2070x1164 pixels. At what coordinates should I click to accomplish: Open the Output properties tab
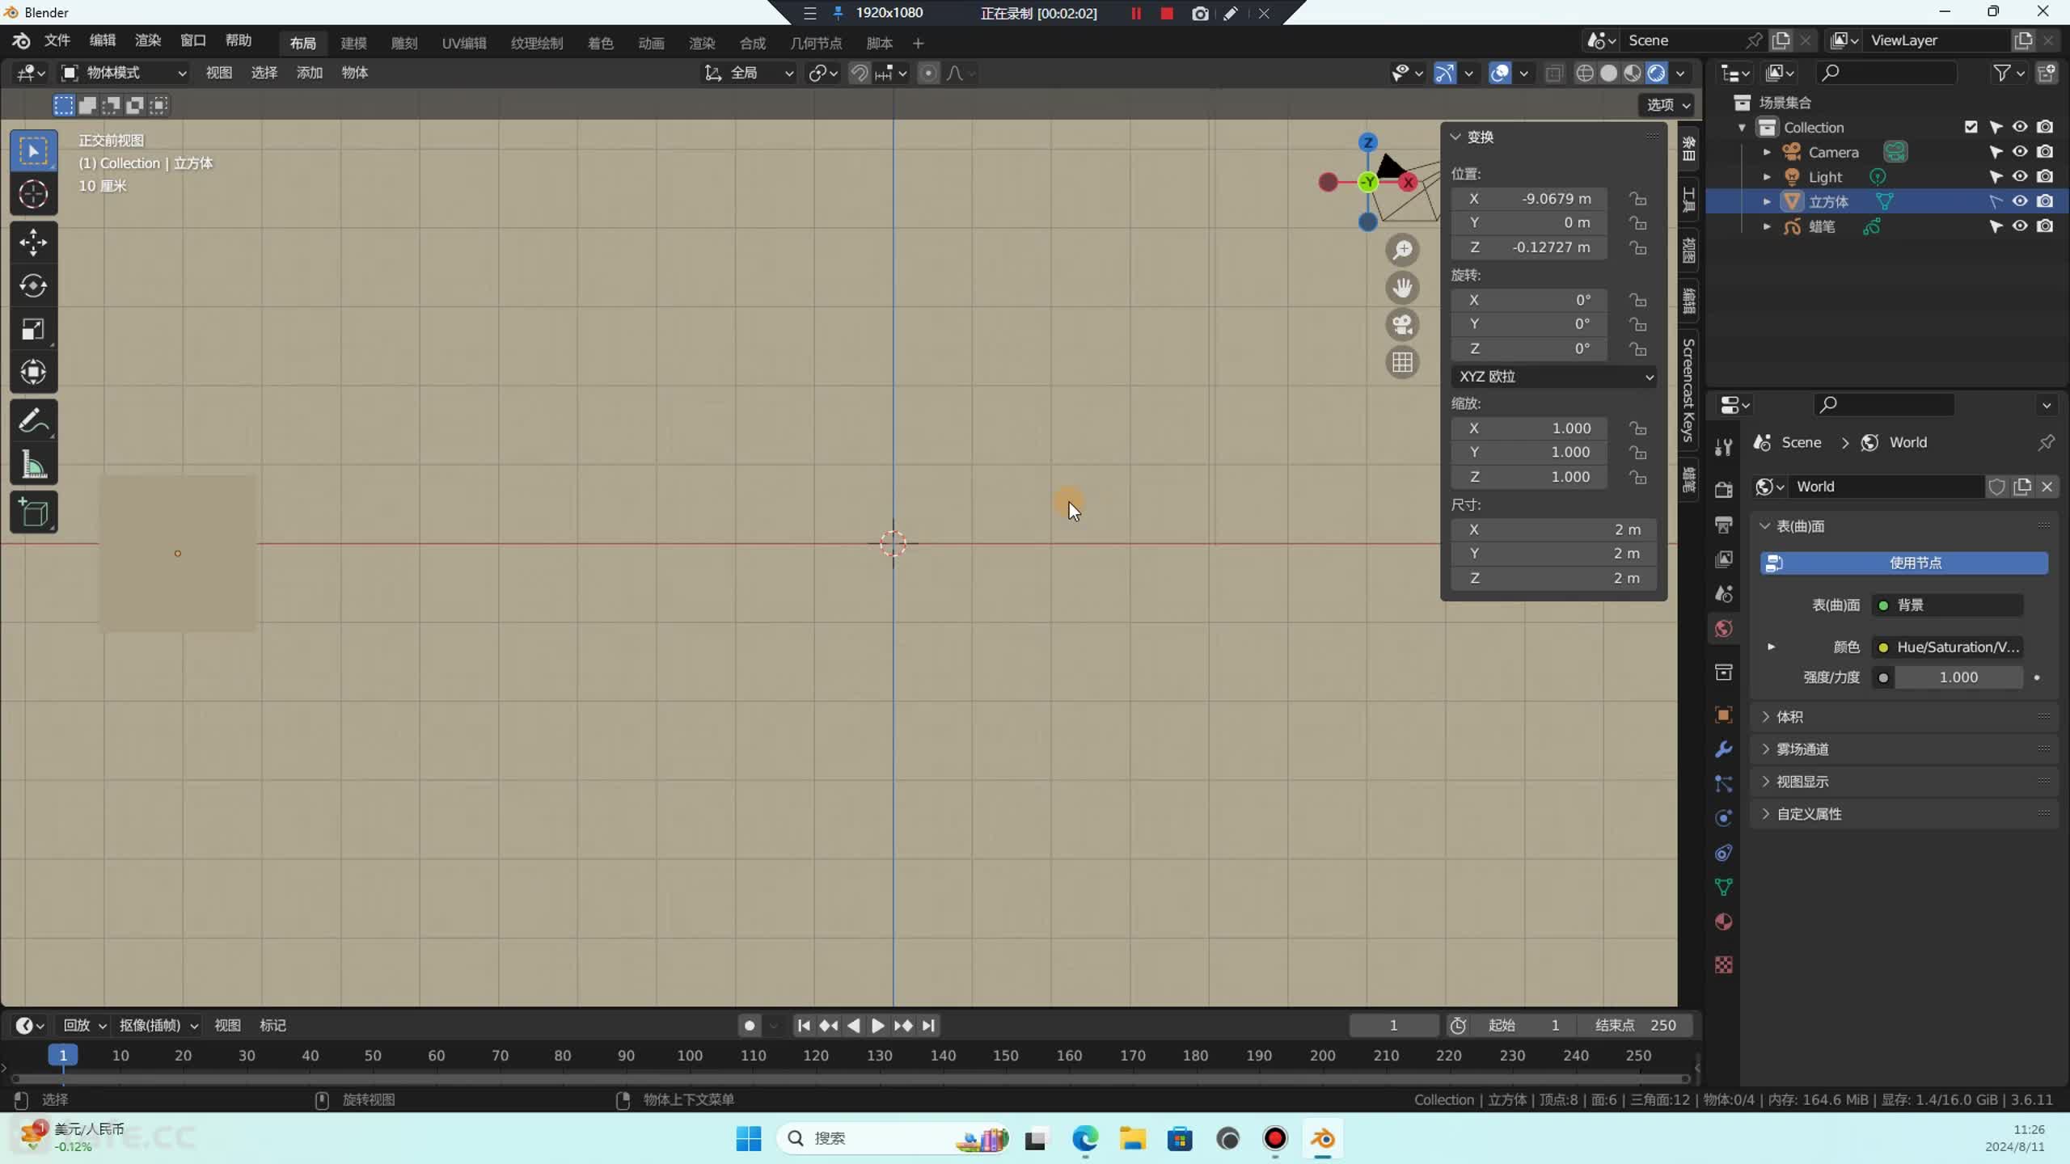pos(1724,525)
